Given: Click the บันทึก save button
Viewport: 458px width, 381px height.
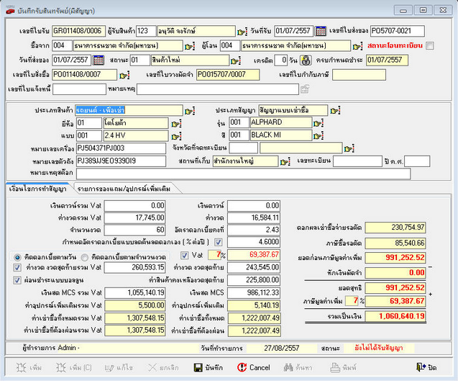Looking at the screenshot, I should [209, 367].
